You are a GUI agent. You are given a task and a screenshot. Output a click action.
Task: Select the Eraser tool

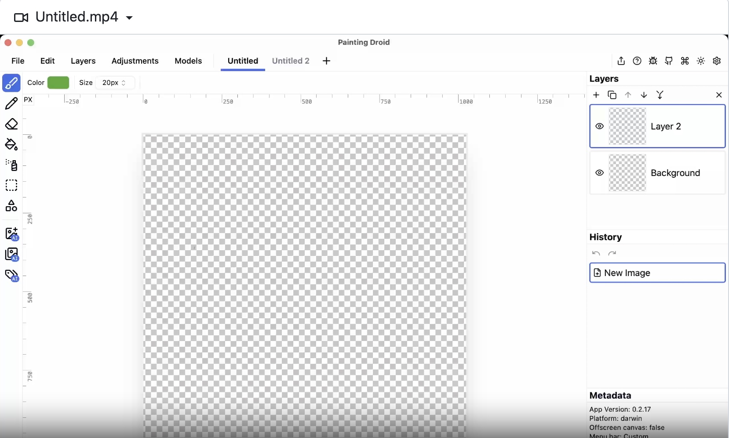coord(11,124)
